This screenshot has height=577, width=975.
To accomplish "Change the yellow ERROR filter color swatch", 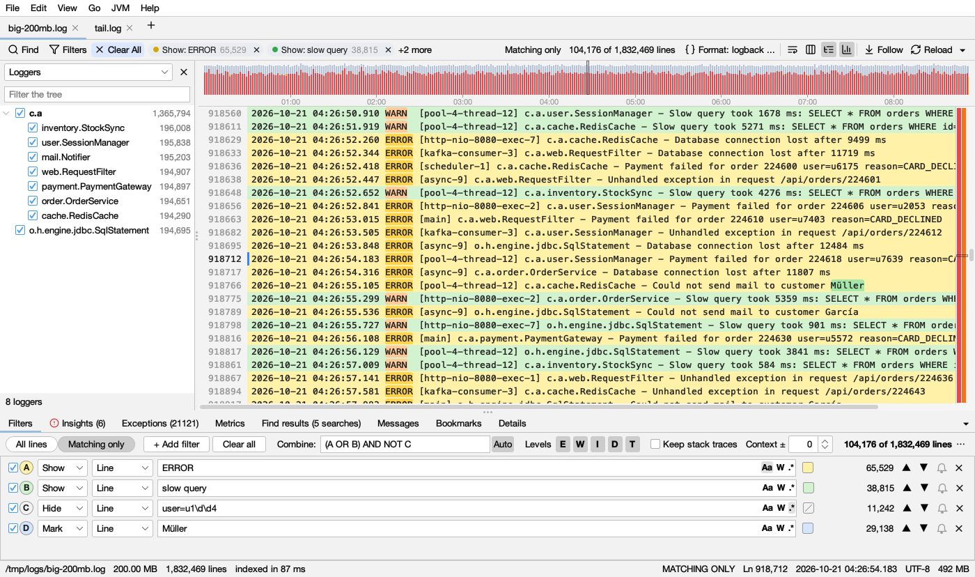I will [x=808, y=468].
